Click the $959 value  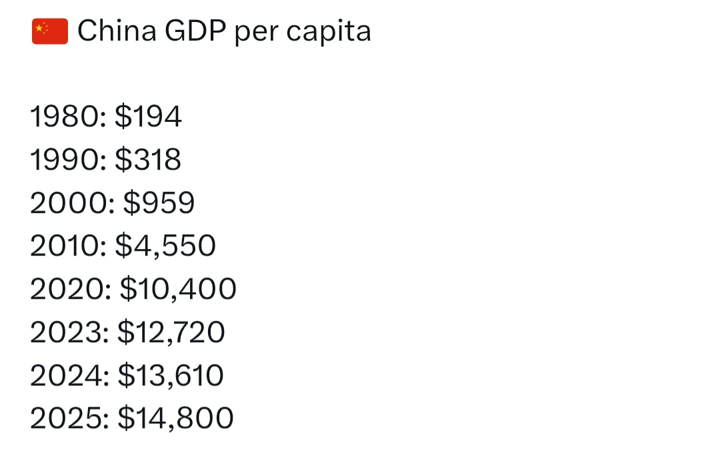tap(159, 202)
